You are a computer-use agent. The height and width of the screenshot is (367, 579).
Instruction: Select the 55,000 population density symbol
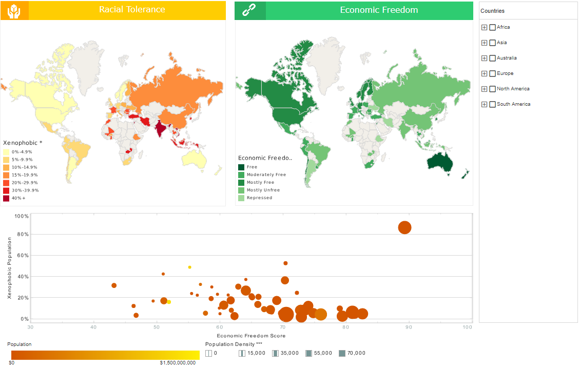tap(309, 353)
